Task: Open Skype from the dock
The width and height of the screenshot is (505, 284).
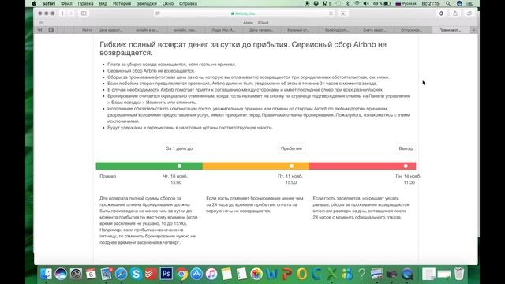Action: click(137, 274)
